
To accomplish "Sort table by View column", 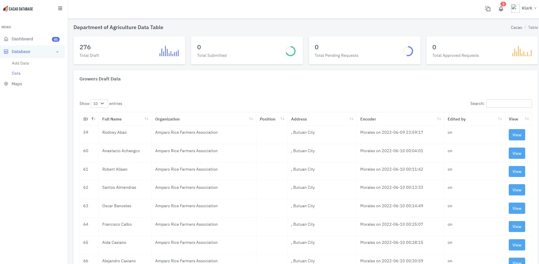I will point(519,119).
